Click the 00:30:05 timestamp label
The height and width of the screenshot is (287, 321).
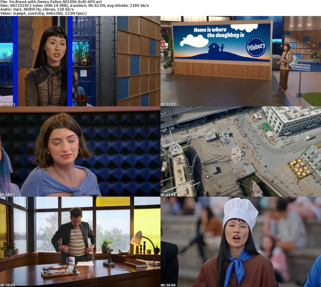(8, 285)
